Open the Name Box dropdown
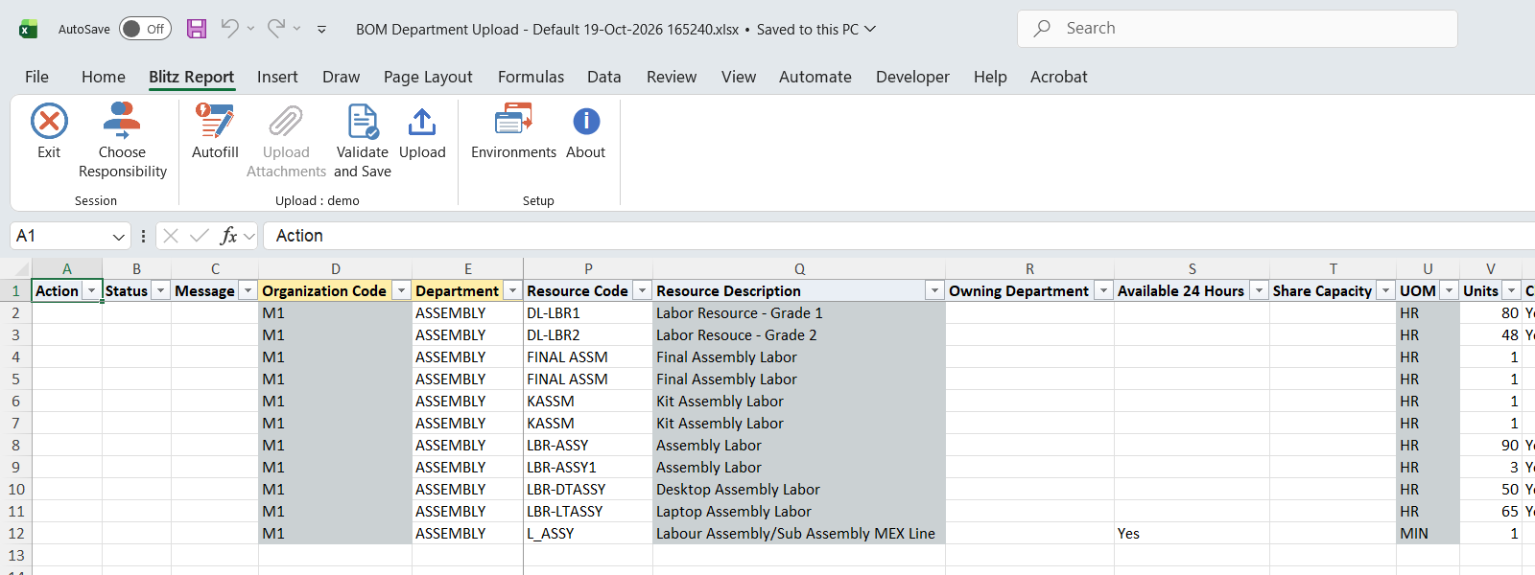 click(119, 237)
